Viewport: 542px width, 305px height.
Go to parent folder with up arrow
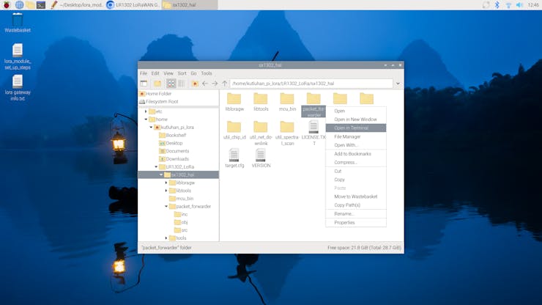coord(224,84)
